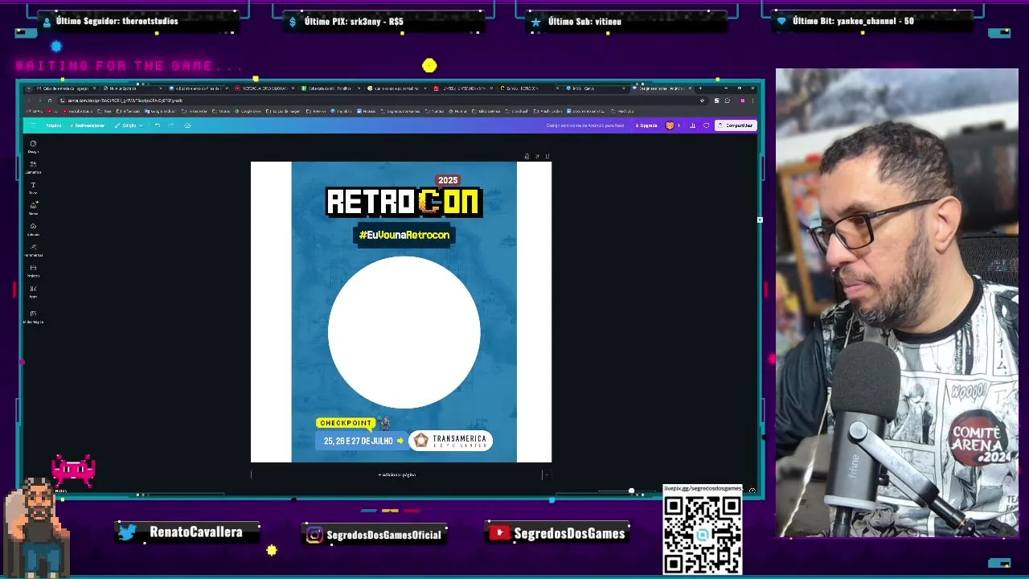Click the Upgrade button
The width and height of the screenshot is (1029, 579).
coord(646,125)
